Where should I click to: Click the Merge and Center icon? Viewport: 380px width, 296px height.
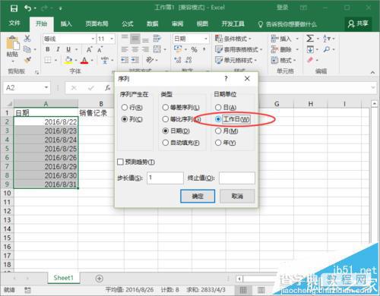[157, 49]
